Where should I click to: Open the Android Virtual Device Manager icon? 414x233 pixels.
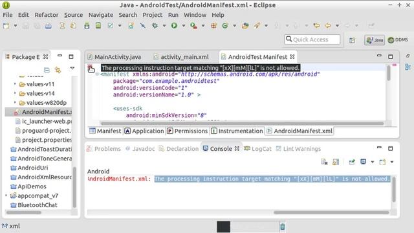coord(98,26)
